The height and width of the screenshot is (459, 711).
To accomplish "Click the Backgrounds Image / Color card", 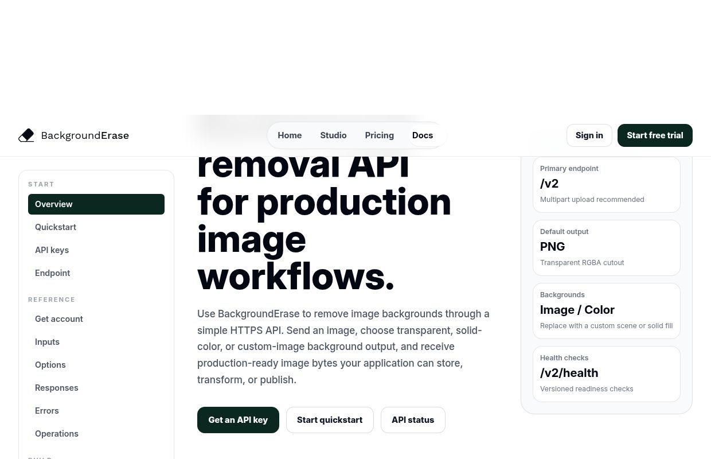I will [607, 311].
